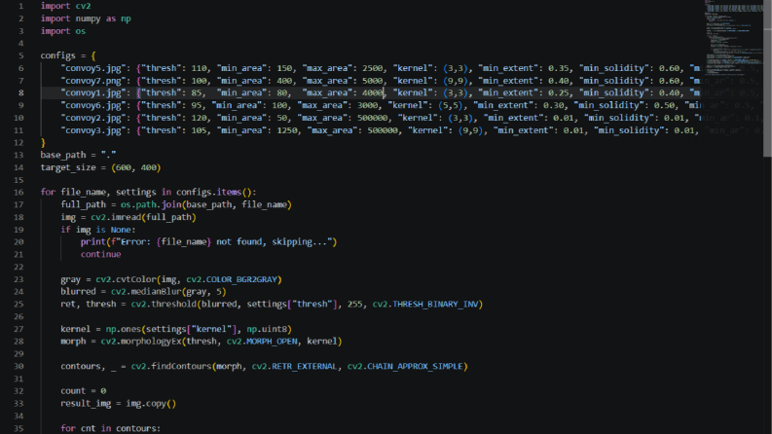Click "np.uint8" type argument
The width and height of the screenshot is (772, 434).
tap(267, 329)
